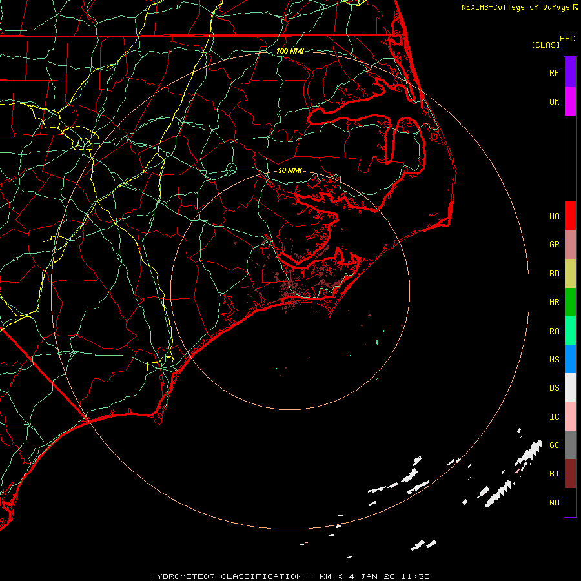Select the GR legend color block
Screen dimensions: 581x581
tap(570, 245)
